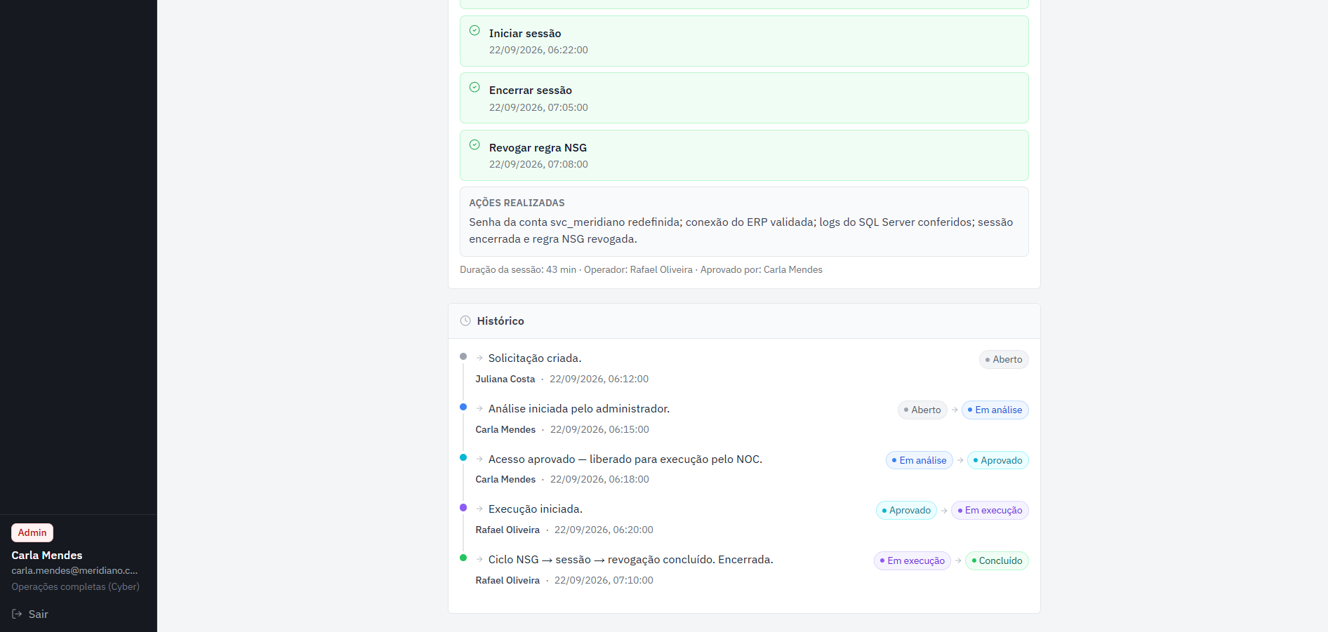Screen dimensions: 1328x632
Task: Click the check icon for Encerrar sessão
Action: 474,87
